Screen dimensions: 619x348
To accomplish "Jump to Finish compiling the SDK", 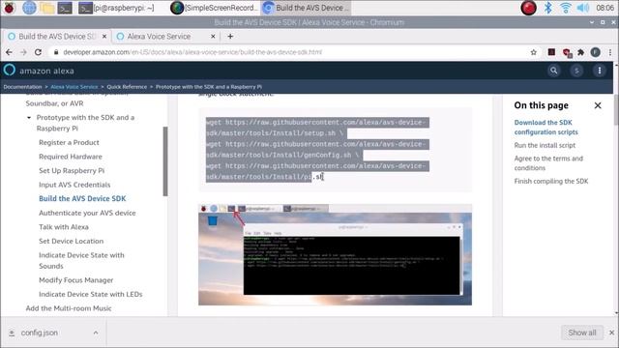I will (x=550, y=181).
